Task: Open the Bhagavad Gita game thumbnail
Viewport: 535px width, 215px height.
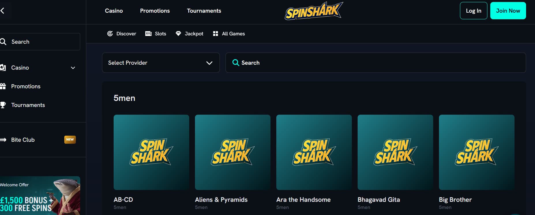Action: pyautogui.click(x=395, y=152)
